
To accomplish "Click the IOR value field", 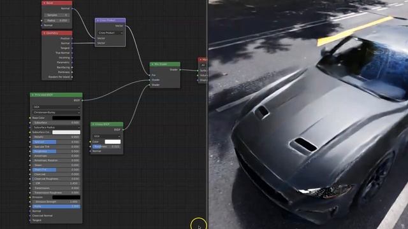I will click(x=56, y=183).
